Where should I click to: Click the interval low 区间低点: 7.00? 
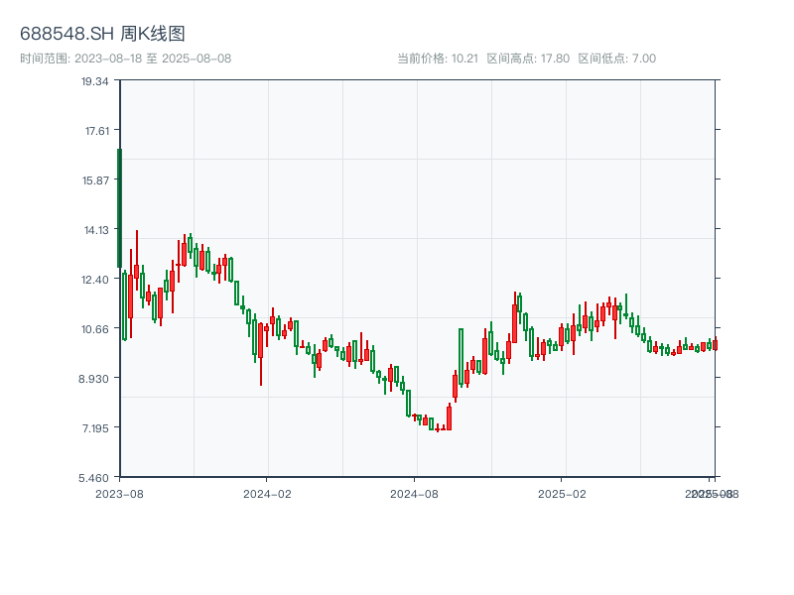coord(616,59)
